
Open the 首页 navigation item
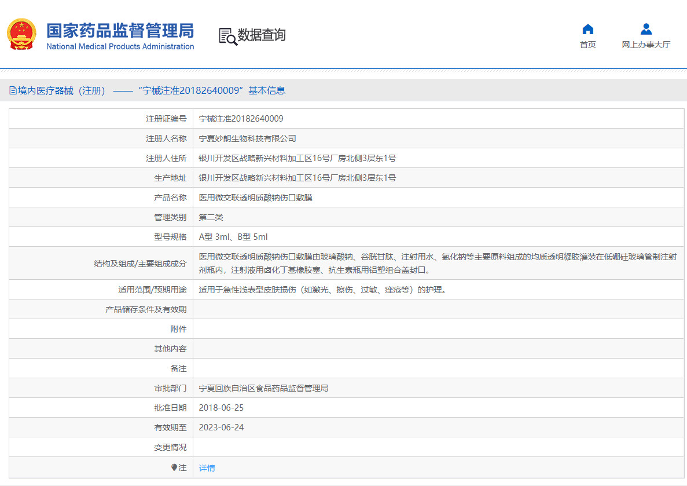tap(588, 44)
